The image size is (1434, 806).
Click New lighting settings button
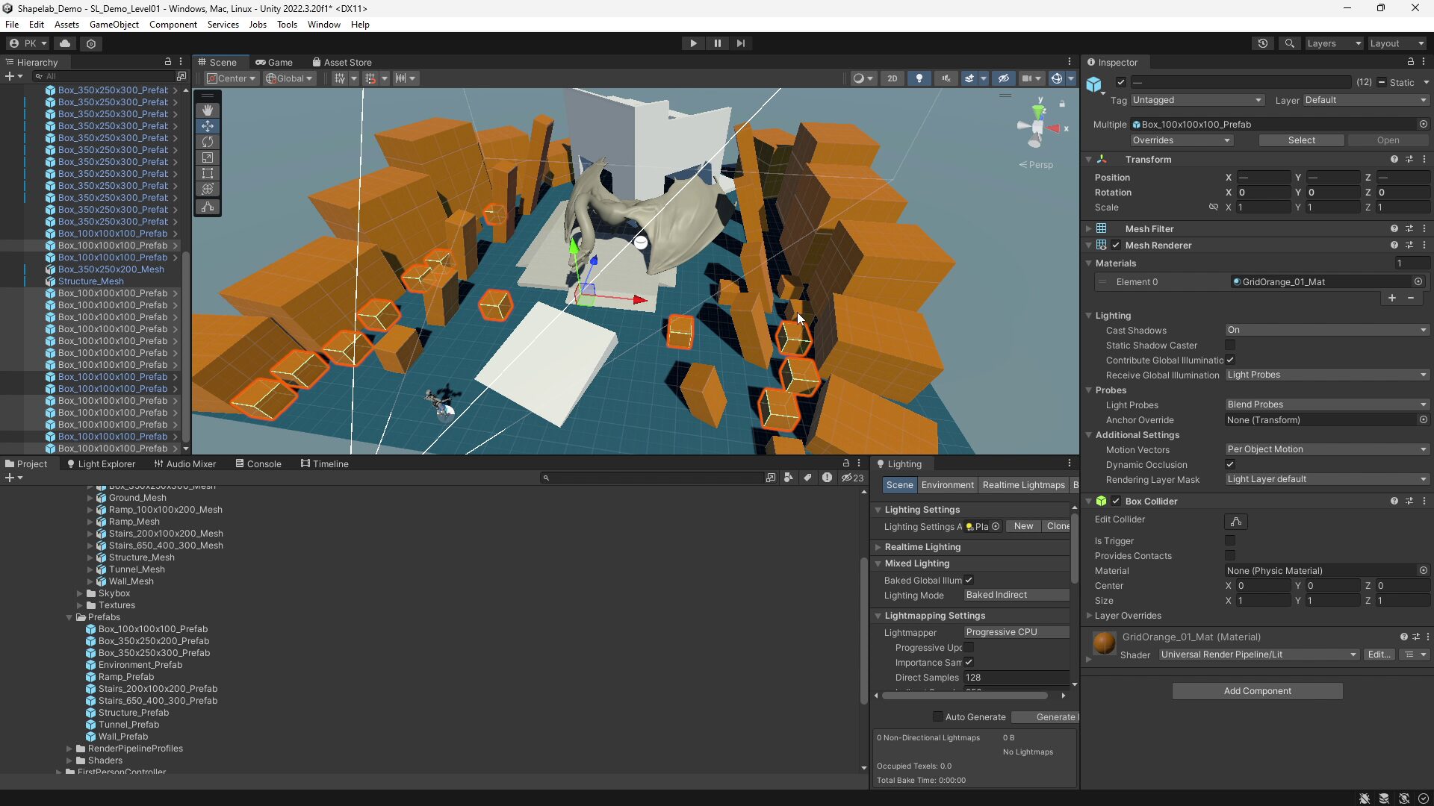[x=1023, y=526]
